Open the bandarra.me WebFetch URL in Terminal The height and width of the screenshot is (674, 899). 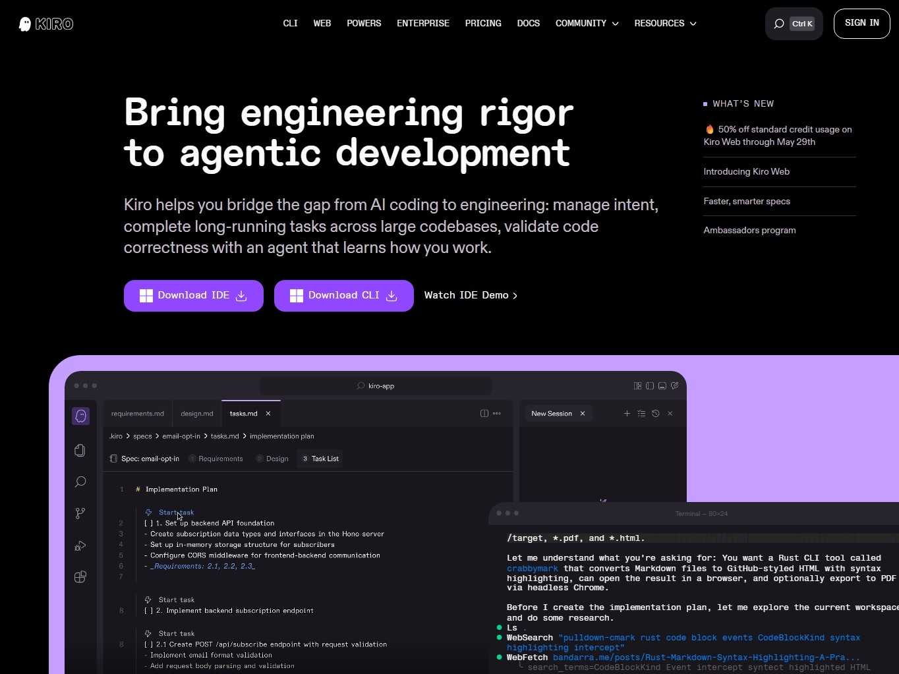point(707,658)
